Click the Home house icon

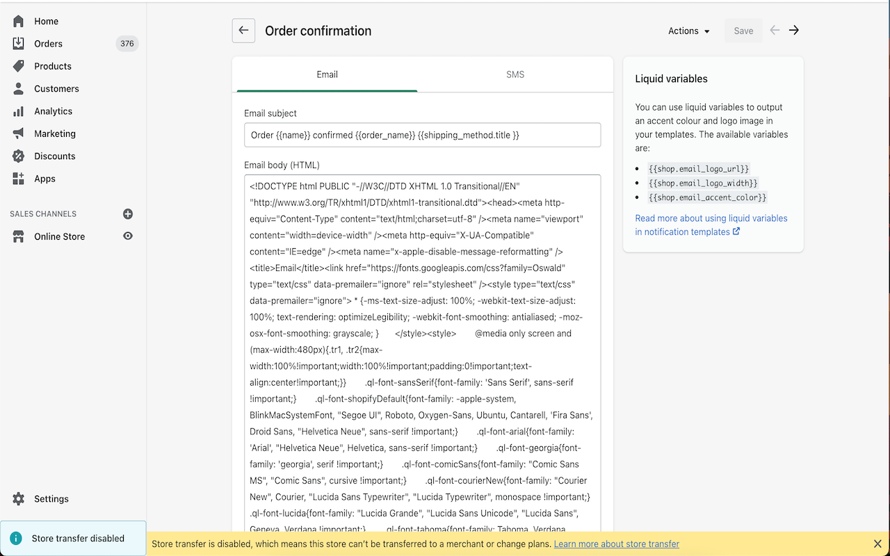tap(19, 22)
